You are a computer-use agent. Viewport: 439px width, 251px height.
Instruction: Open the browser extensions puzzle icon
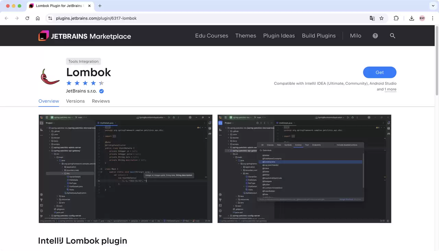coord(396,18)
